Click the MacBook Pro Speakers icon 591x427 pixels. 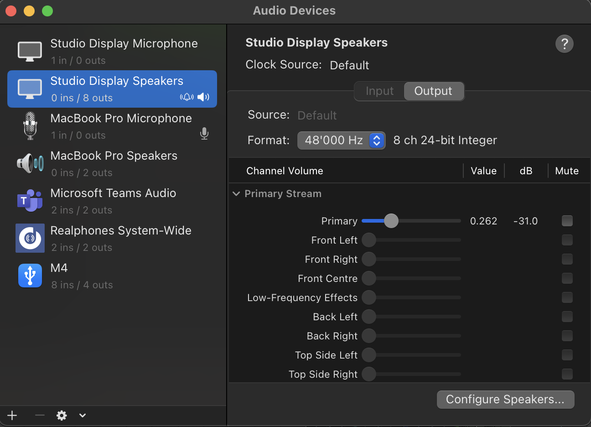30,163
